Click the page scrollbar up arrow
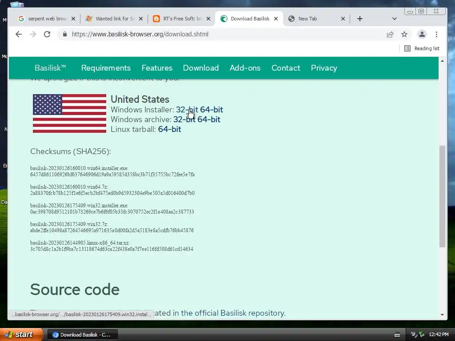 pyautogui.click(x=442, y=61)
